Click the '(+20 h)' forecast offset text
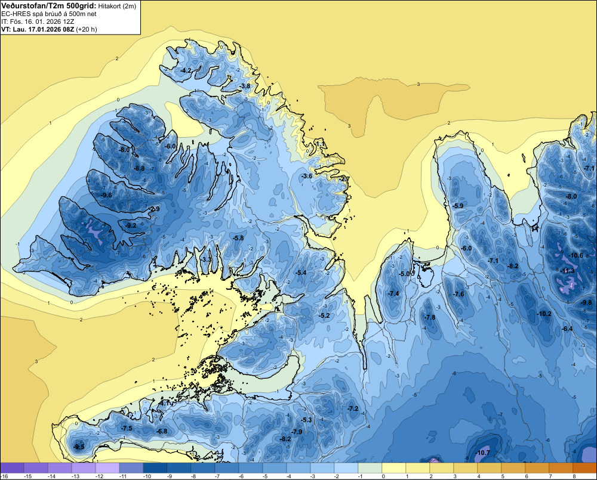The image size is (597, 480). [87, 29]
